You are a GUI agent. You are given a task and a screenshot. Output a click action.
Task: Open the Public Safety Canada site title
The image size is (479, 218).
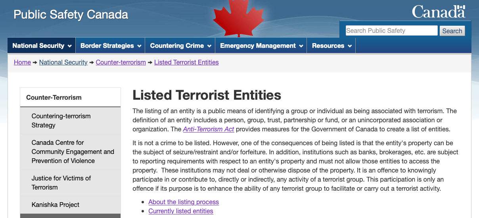71,15
